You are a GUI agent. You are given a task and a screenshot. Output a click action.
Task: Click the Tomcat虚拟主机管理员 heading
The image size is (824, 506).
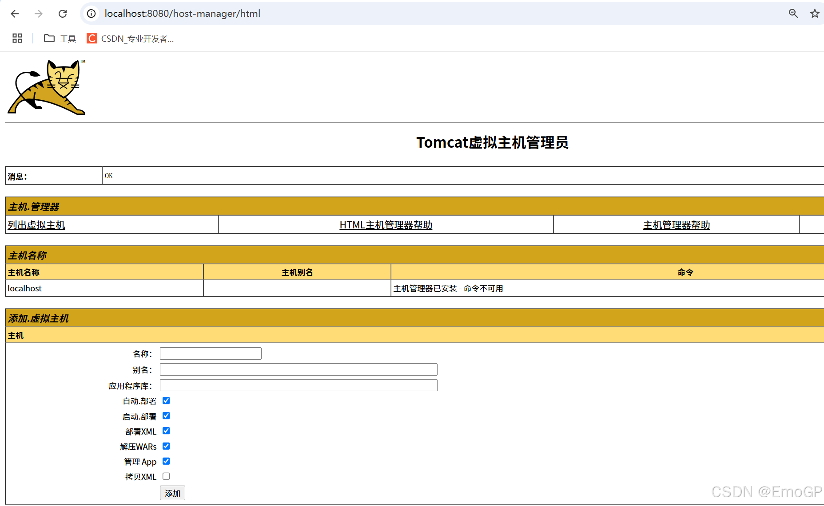(x=492, y=142)
